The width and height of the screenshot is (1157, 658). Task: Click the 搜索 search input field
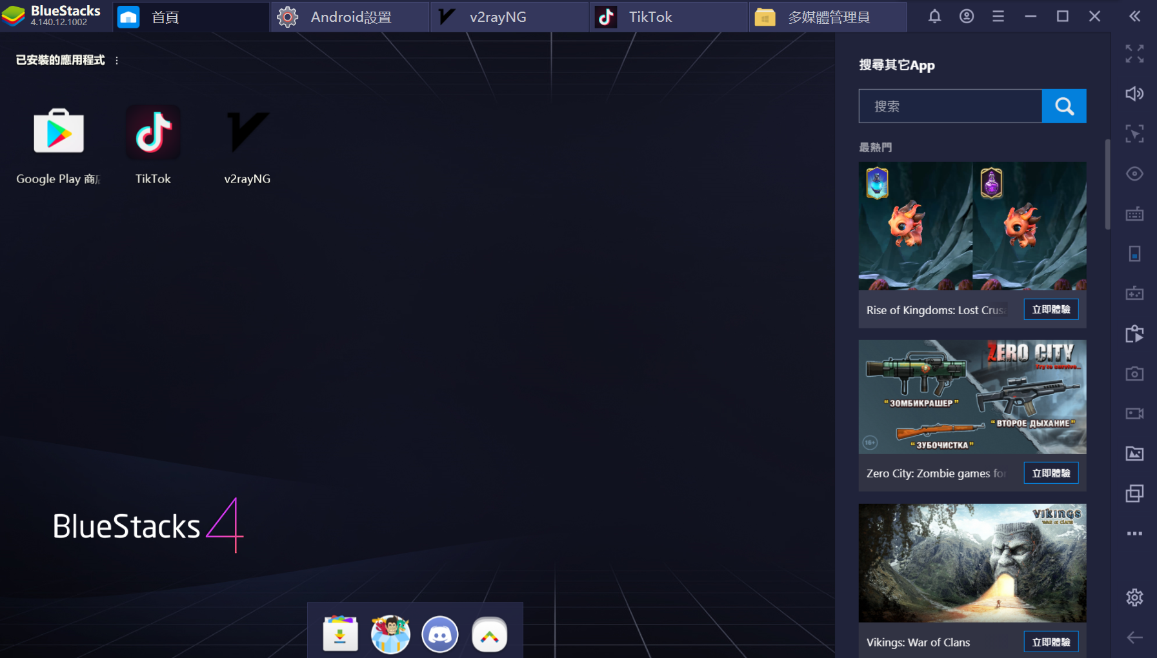tap(950, 106)
